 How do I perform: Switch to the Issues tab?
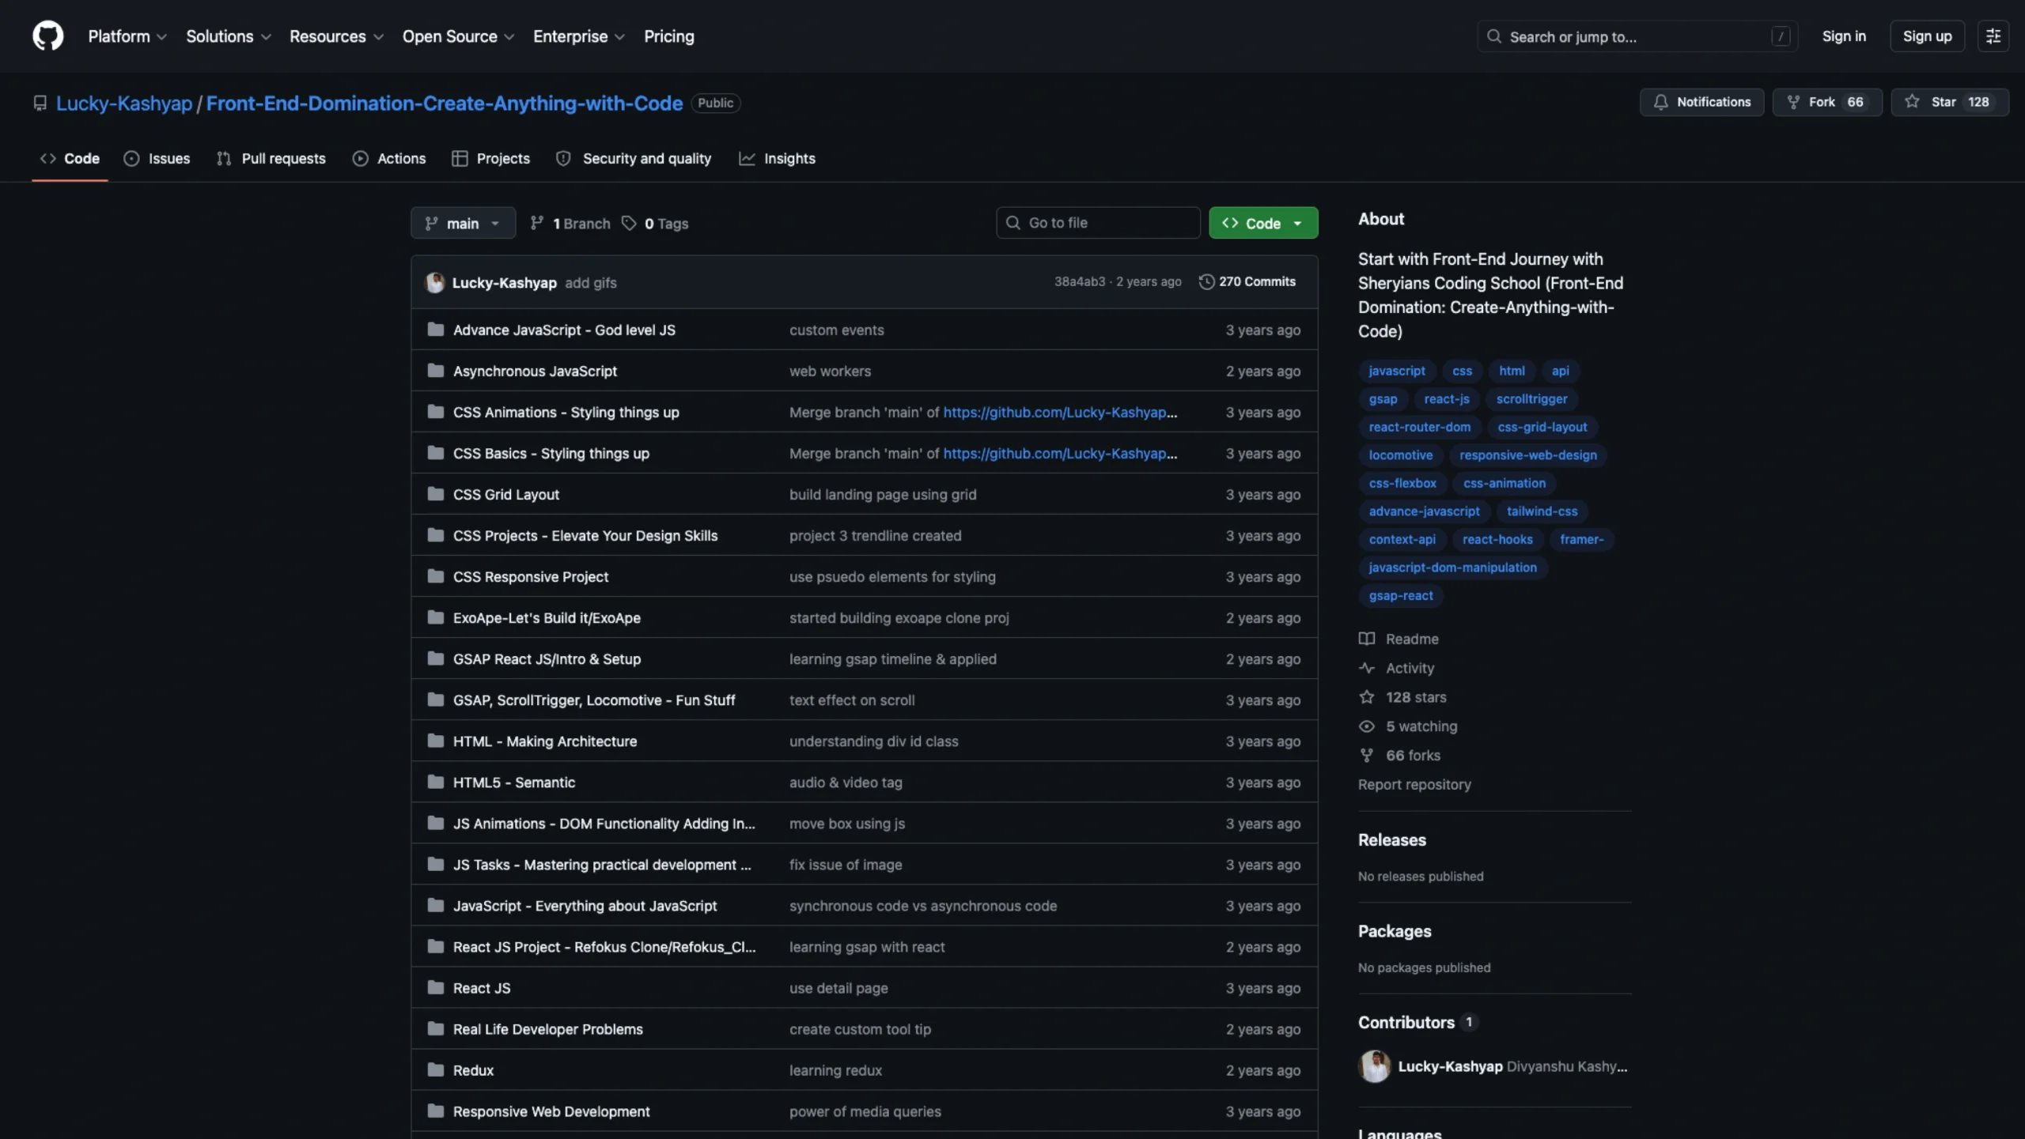tap(157, 159)
